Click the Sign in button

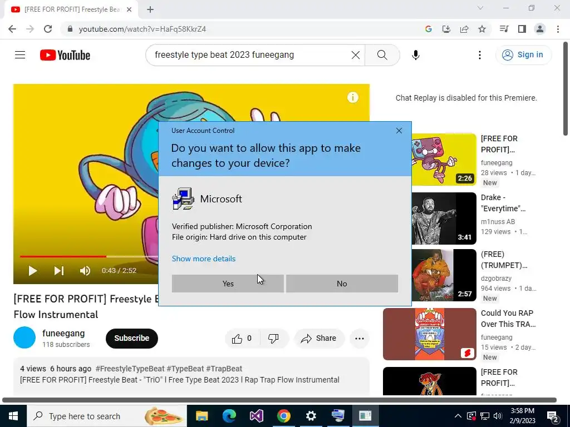[x=523, y=55]
